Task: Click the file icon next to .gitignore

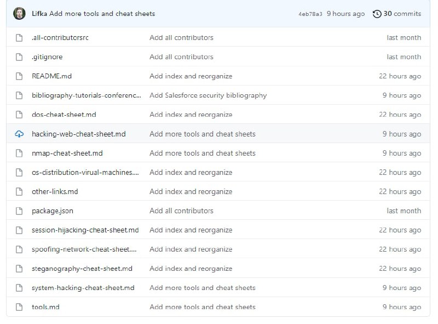Action: 20,57
